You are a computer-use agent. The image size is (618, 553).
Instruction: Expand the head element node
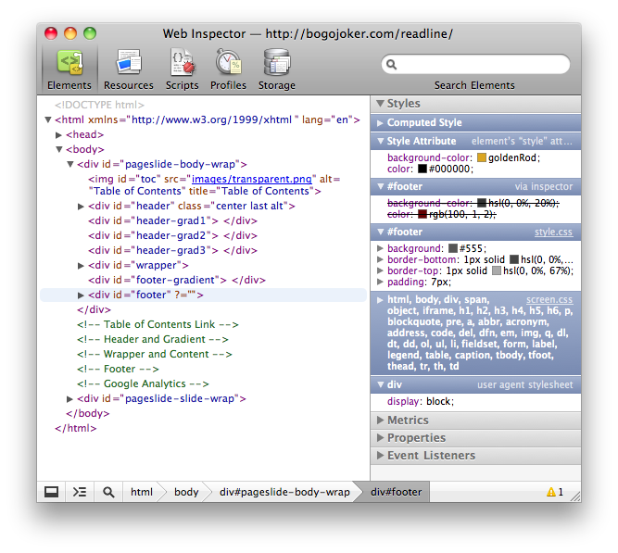click(59, 135)
